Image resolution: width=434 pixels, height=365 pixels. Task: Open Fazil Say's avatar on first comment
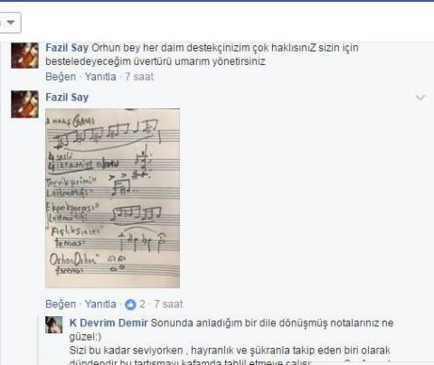point(24,55)
